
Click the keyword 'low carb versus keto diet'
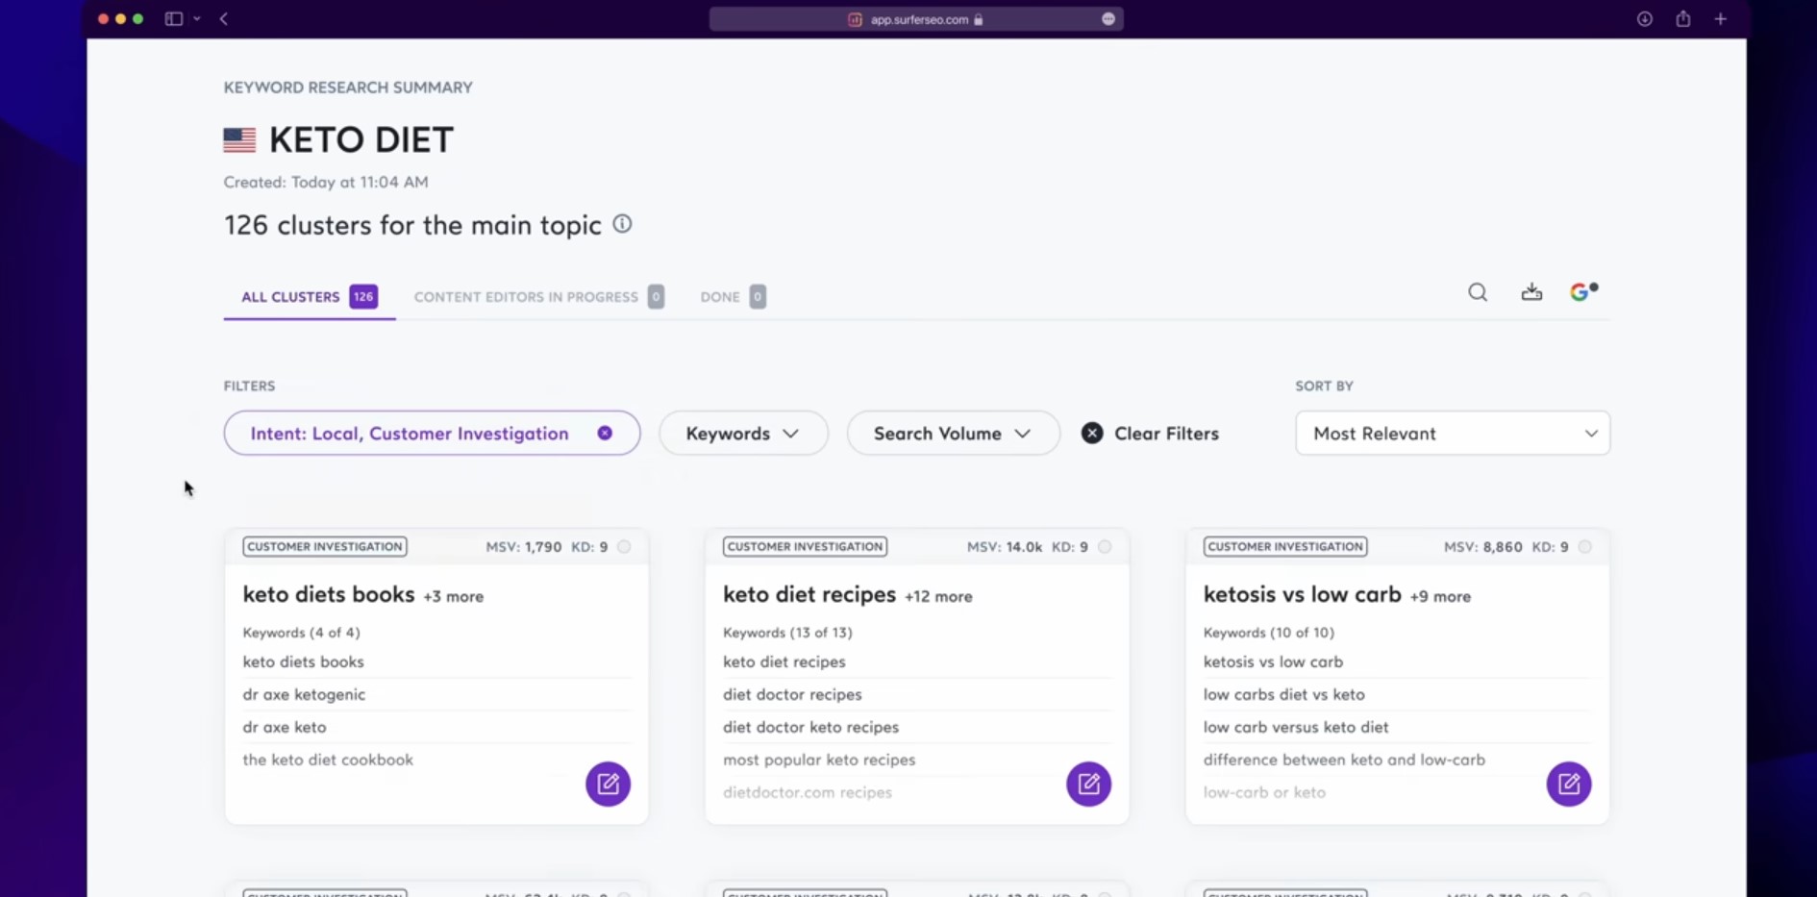point(1296,727)
